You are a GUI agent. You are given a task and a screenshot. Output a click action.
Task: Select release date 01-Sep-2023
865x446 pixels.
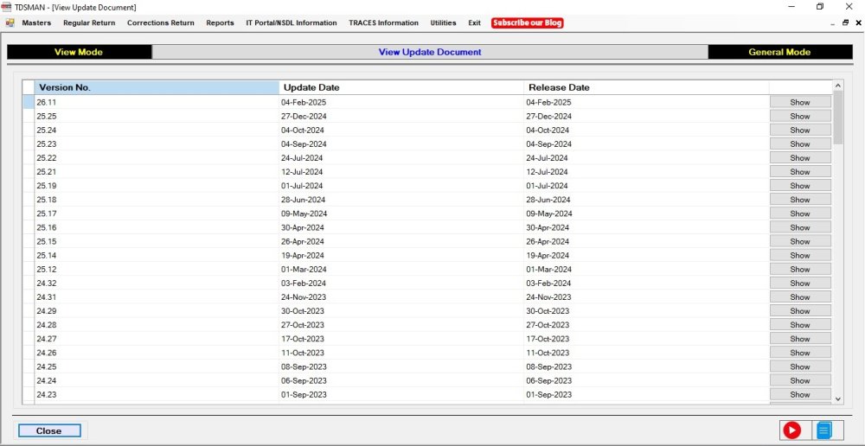click(646, 394)
